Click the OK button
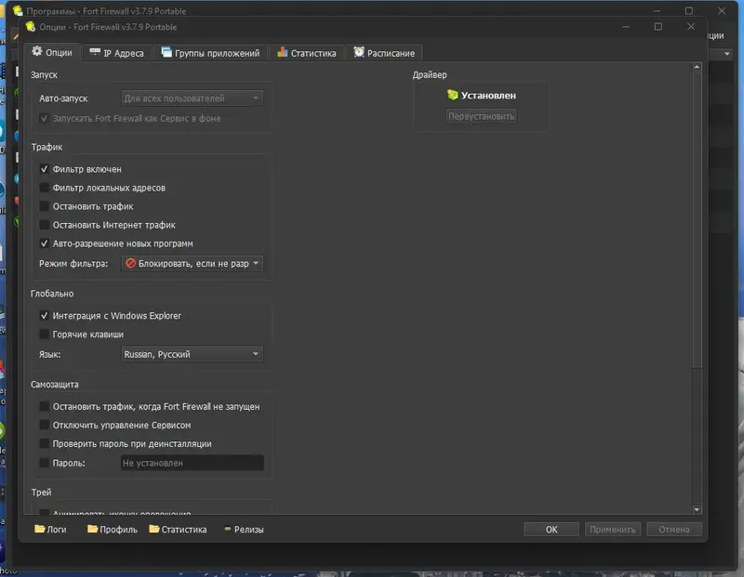The width and height of the screenshot is (744, 577). [551, 529]
